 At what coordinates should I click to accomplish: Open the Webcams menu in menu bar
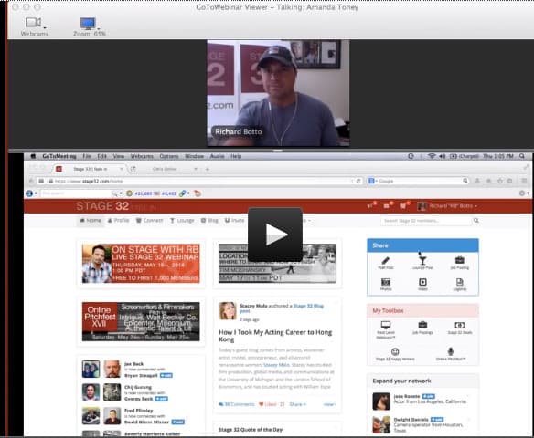point(142,156)
